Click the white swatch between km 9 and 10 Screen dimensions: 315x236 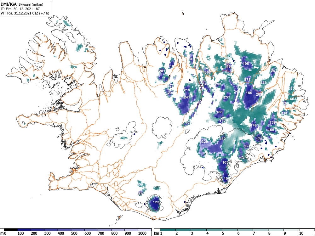click(x=291, y=230)
